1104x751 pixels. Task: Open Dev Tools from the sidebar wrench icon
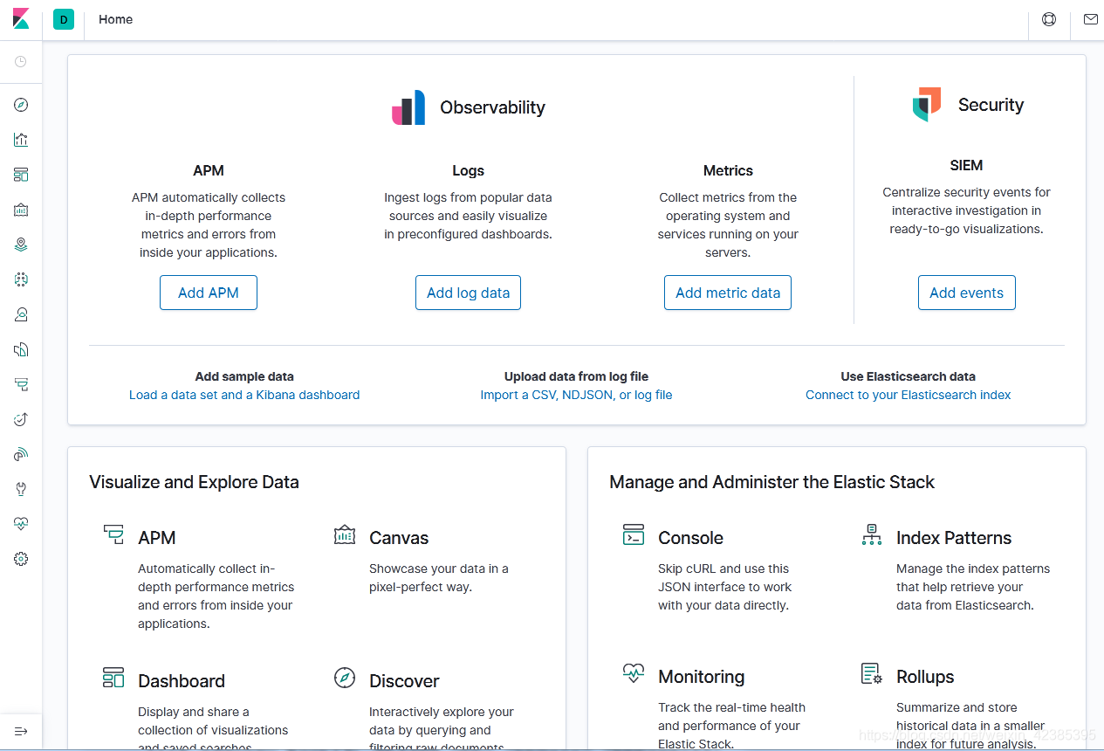pos(21,489)
